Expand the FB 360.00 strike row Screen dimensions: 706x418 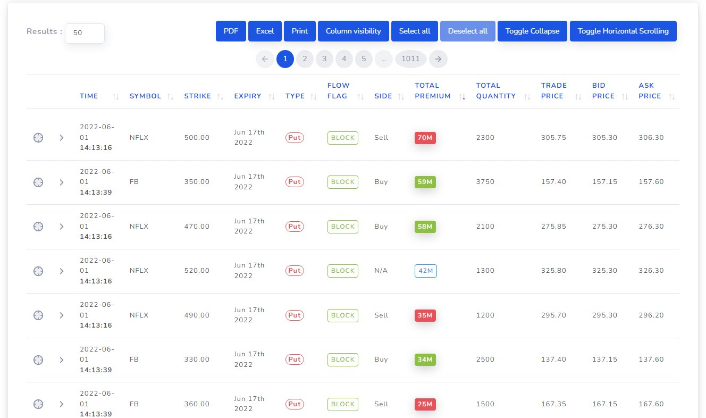(61, 404)
